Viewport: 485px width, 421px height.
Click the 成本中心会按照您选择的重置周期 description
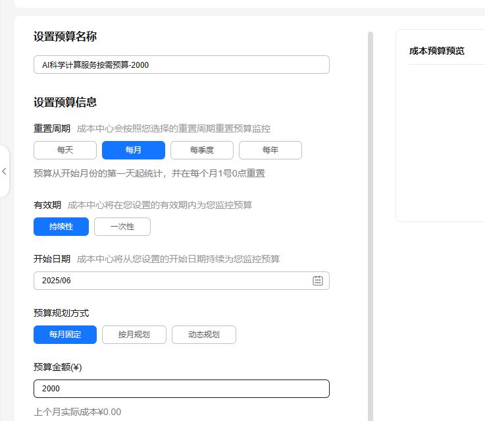pos(174,128)
